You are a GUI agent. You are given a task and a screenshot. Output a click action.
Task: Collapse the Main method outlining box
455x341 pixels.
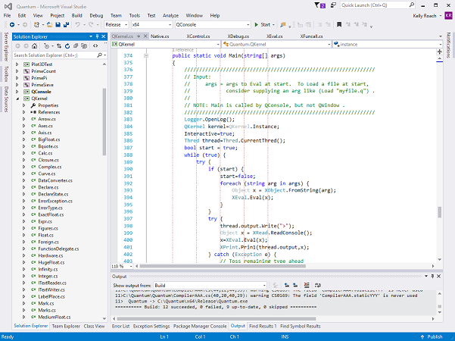146,55
